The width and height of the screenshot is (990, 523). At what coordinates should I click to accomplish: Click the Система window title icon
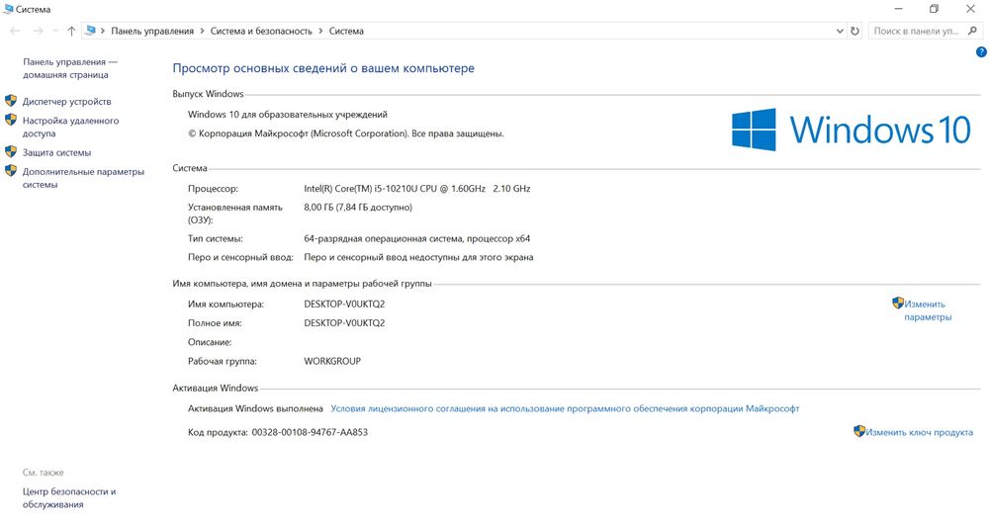[x=8, y=9]
